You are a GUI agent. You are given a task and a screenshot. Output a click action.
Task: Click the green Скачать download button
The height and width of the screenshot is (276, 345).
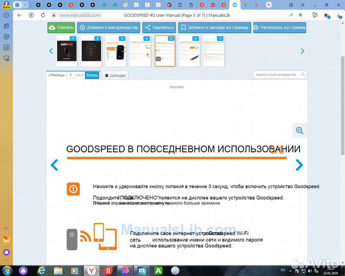click(61, 28)
